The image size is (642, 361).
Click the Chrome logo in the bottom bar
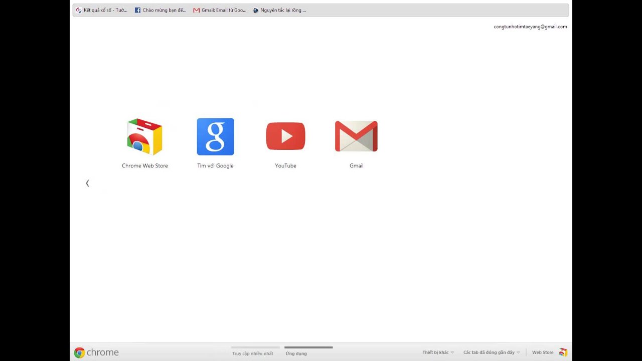(96, 352)
